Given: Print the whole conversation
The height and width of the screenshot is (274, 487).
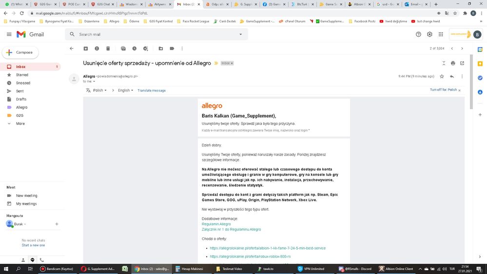Looking at the screenshot, I should (453, 63).
